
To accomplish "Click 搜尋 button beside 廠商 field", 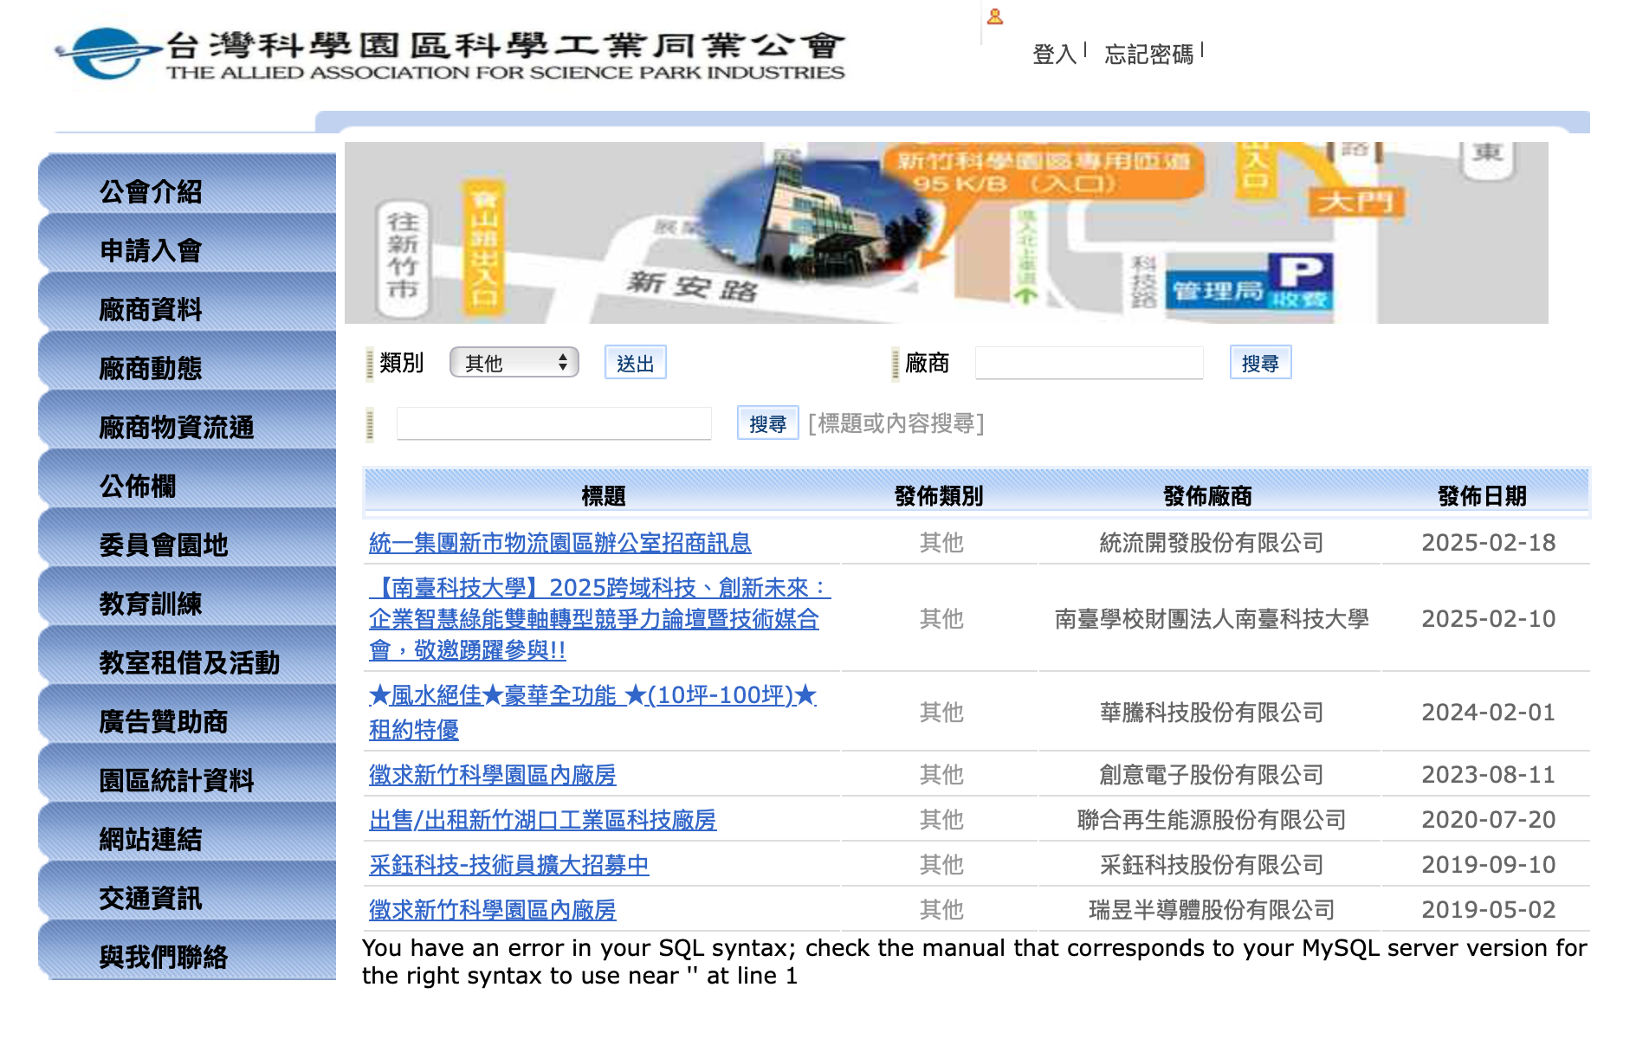I will click(1260, 363).
